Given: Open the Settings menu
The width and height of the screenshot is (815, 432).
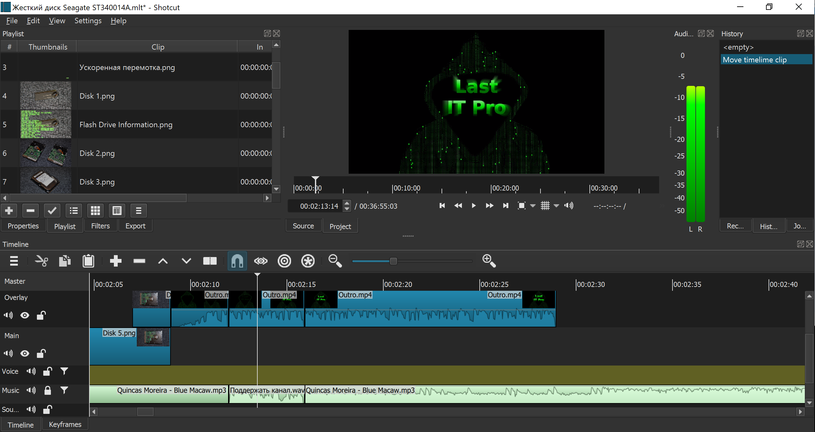Looking at the screenshot, I should tap(88, 21).
